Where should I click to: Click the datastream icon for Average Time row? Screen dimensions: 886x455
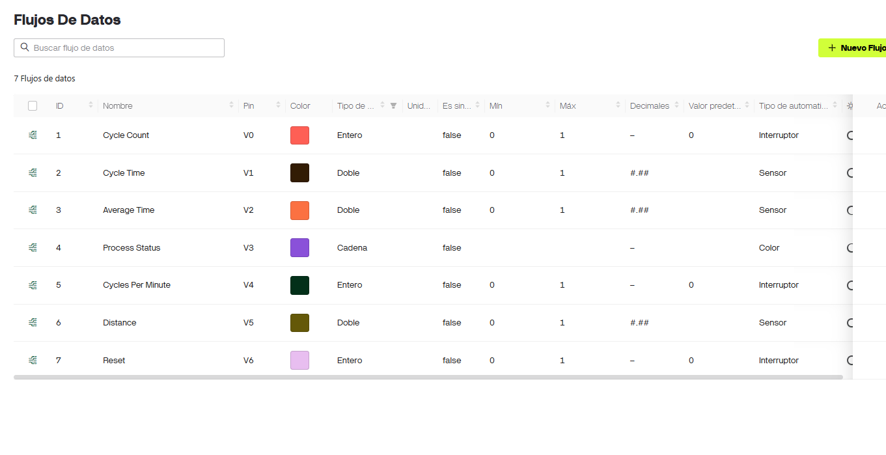33,210
